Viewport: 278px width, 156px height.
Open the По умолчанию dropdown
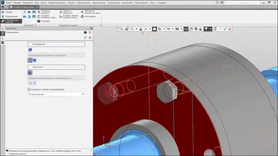(56, 94)
